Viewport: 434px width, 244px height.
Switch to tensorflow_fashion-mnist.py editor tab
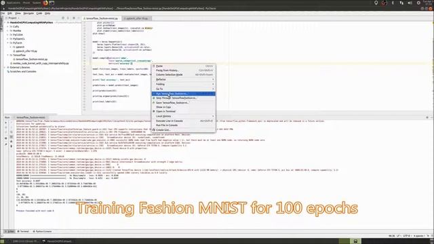(102, 18)
